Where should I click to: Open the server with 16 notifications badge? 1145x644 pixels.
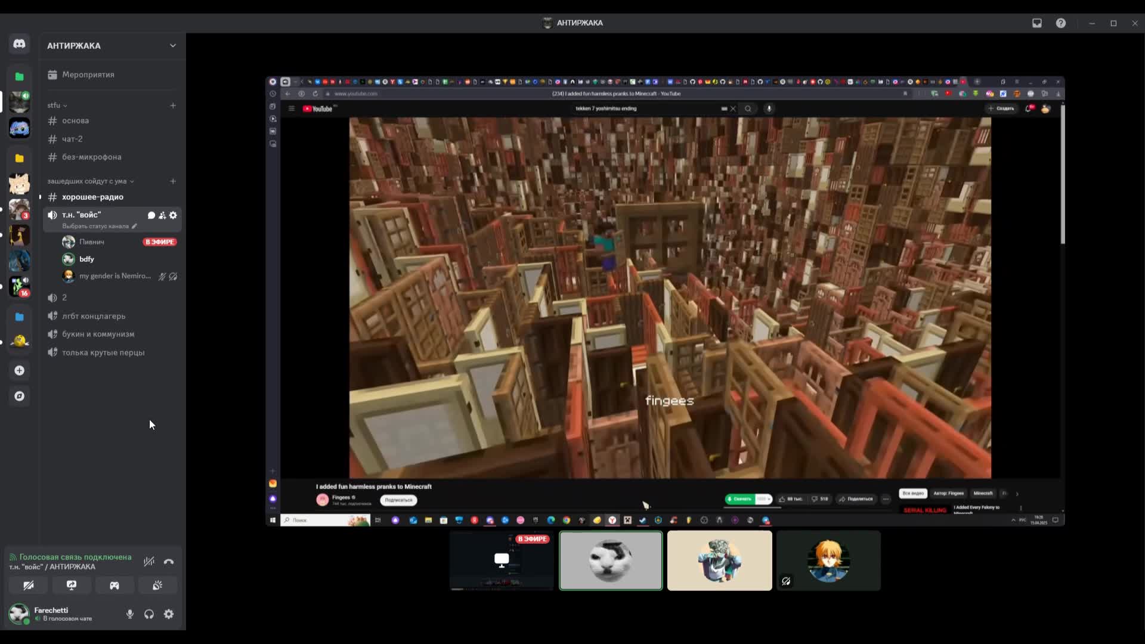pyautogui.click(x=19, y=286)
